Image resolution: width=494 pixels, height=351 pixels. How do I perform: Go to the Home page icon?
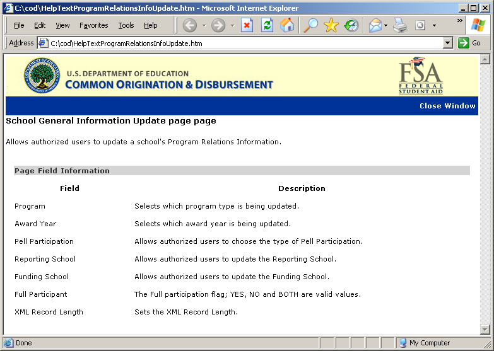[x=287, y=25]
